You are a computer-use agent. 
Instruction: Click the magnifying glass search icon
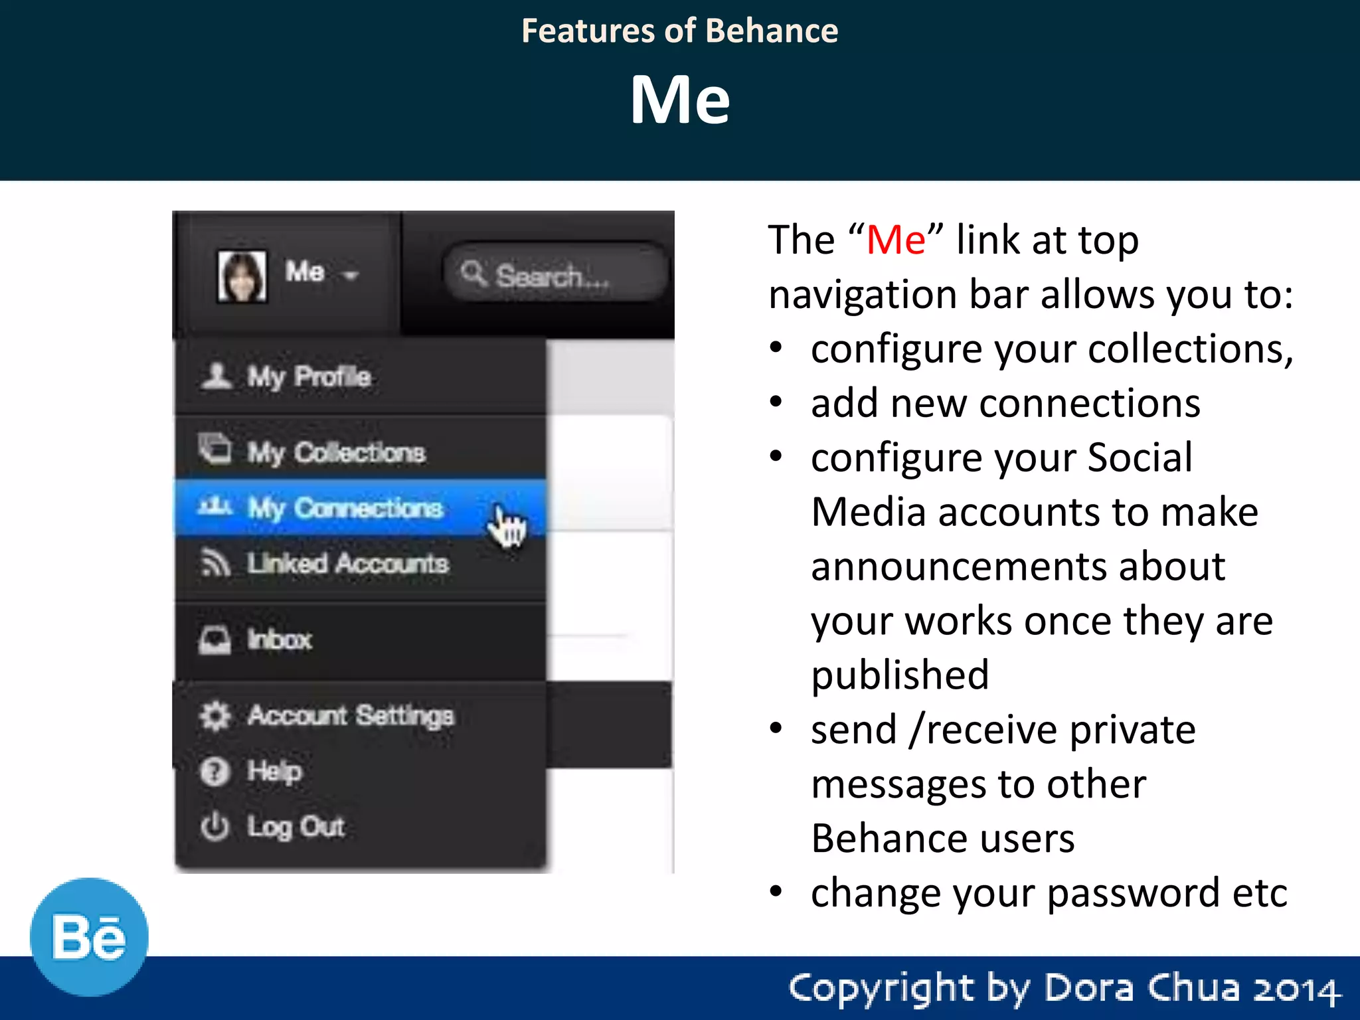[x=473, y=274]
